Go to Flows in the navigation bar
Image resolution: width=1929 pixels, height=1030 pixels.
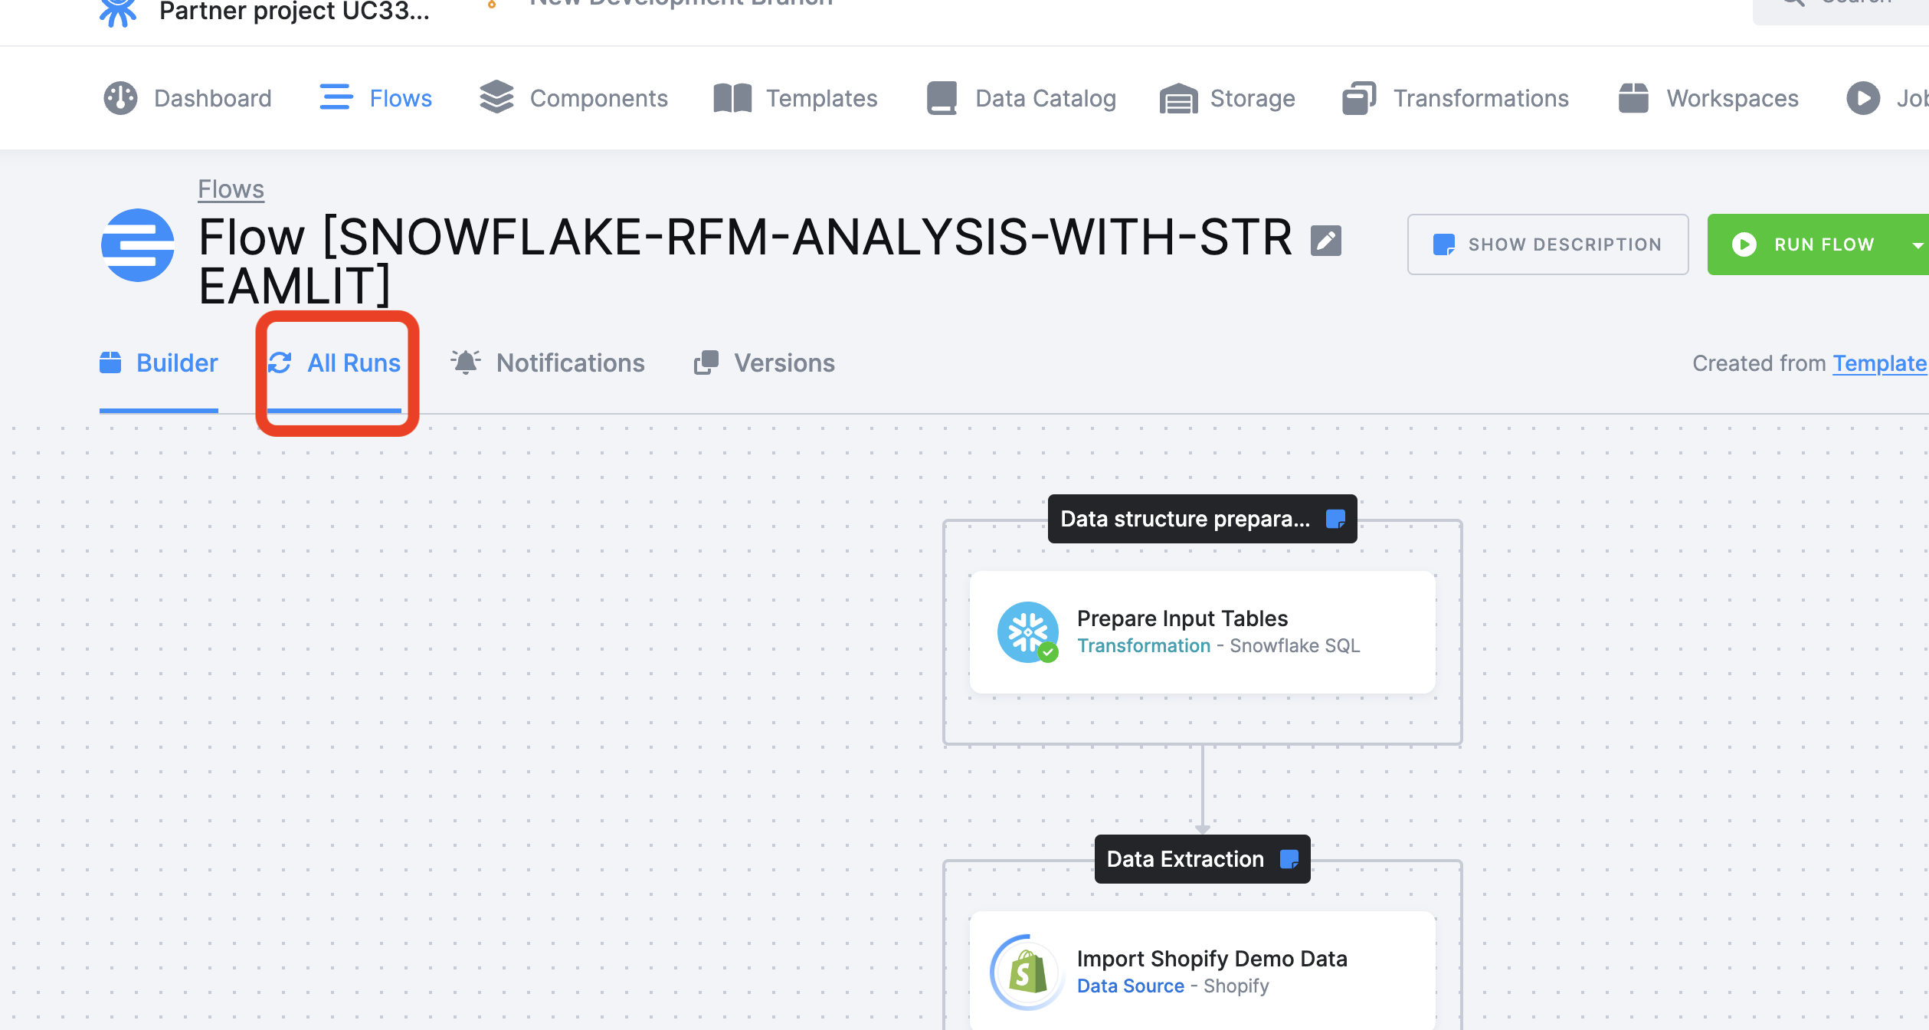tap(376, 98)
